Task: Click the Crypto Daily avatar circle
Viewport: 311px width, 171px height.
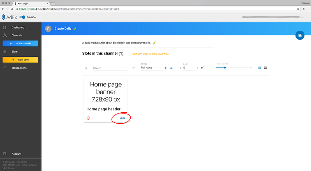Action: (x=48, y=29)
